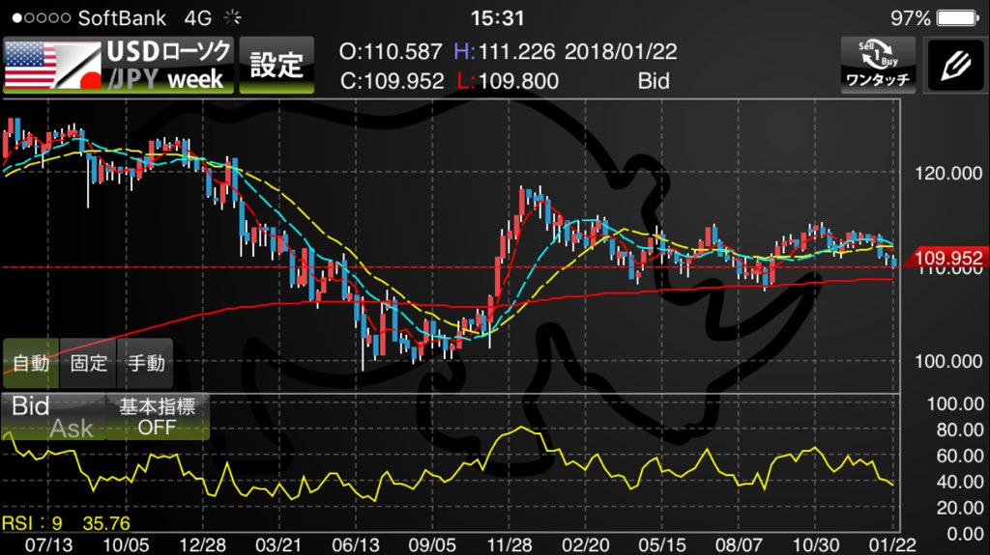Open the 設定 settings button
This screenshot has height=555, width=990.
pyautogui.click(x=277, y=66)
